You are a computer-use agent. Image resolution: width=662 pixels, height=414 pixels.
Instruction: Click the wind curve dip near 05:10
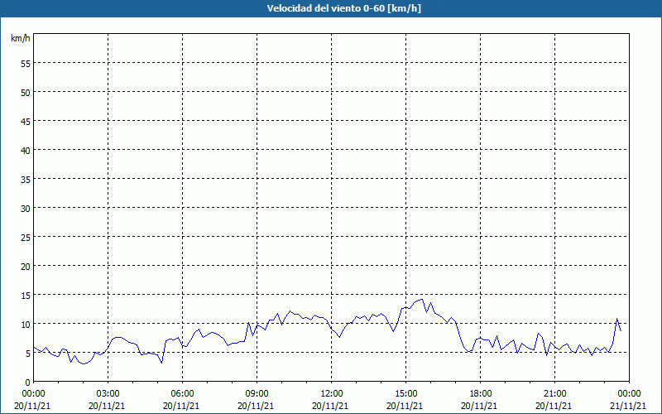161,363
